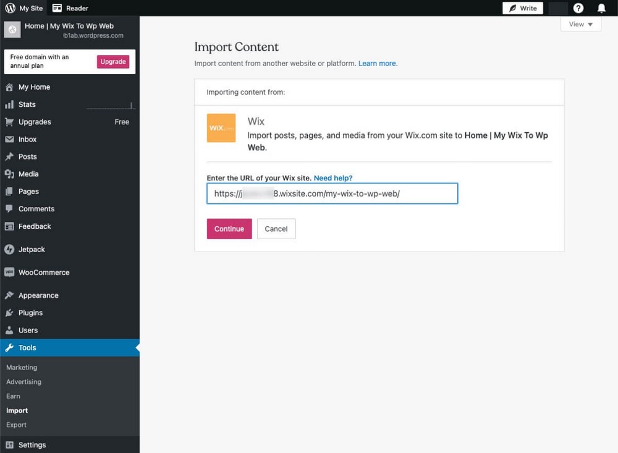Click the Cancel button
This screenshot has width=618, height=453.
276,229
